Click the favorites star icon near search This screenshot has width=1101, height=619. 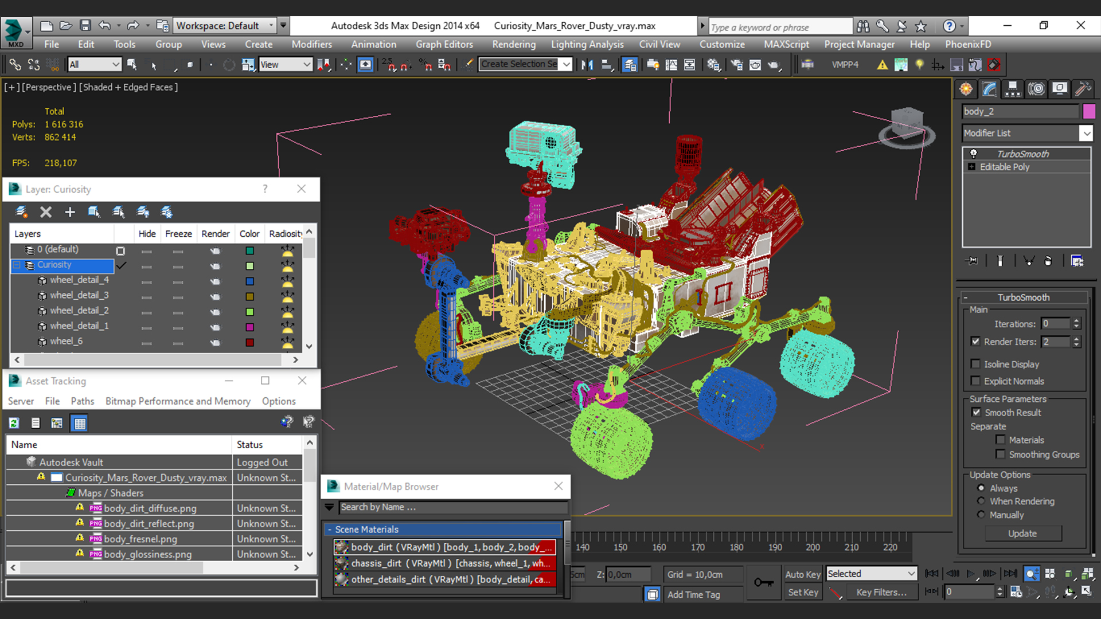click(921, 26)
